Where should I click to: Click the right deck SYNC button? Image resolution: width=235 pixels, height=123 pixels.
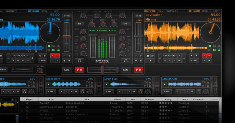[138, 16]
